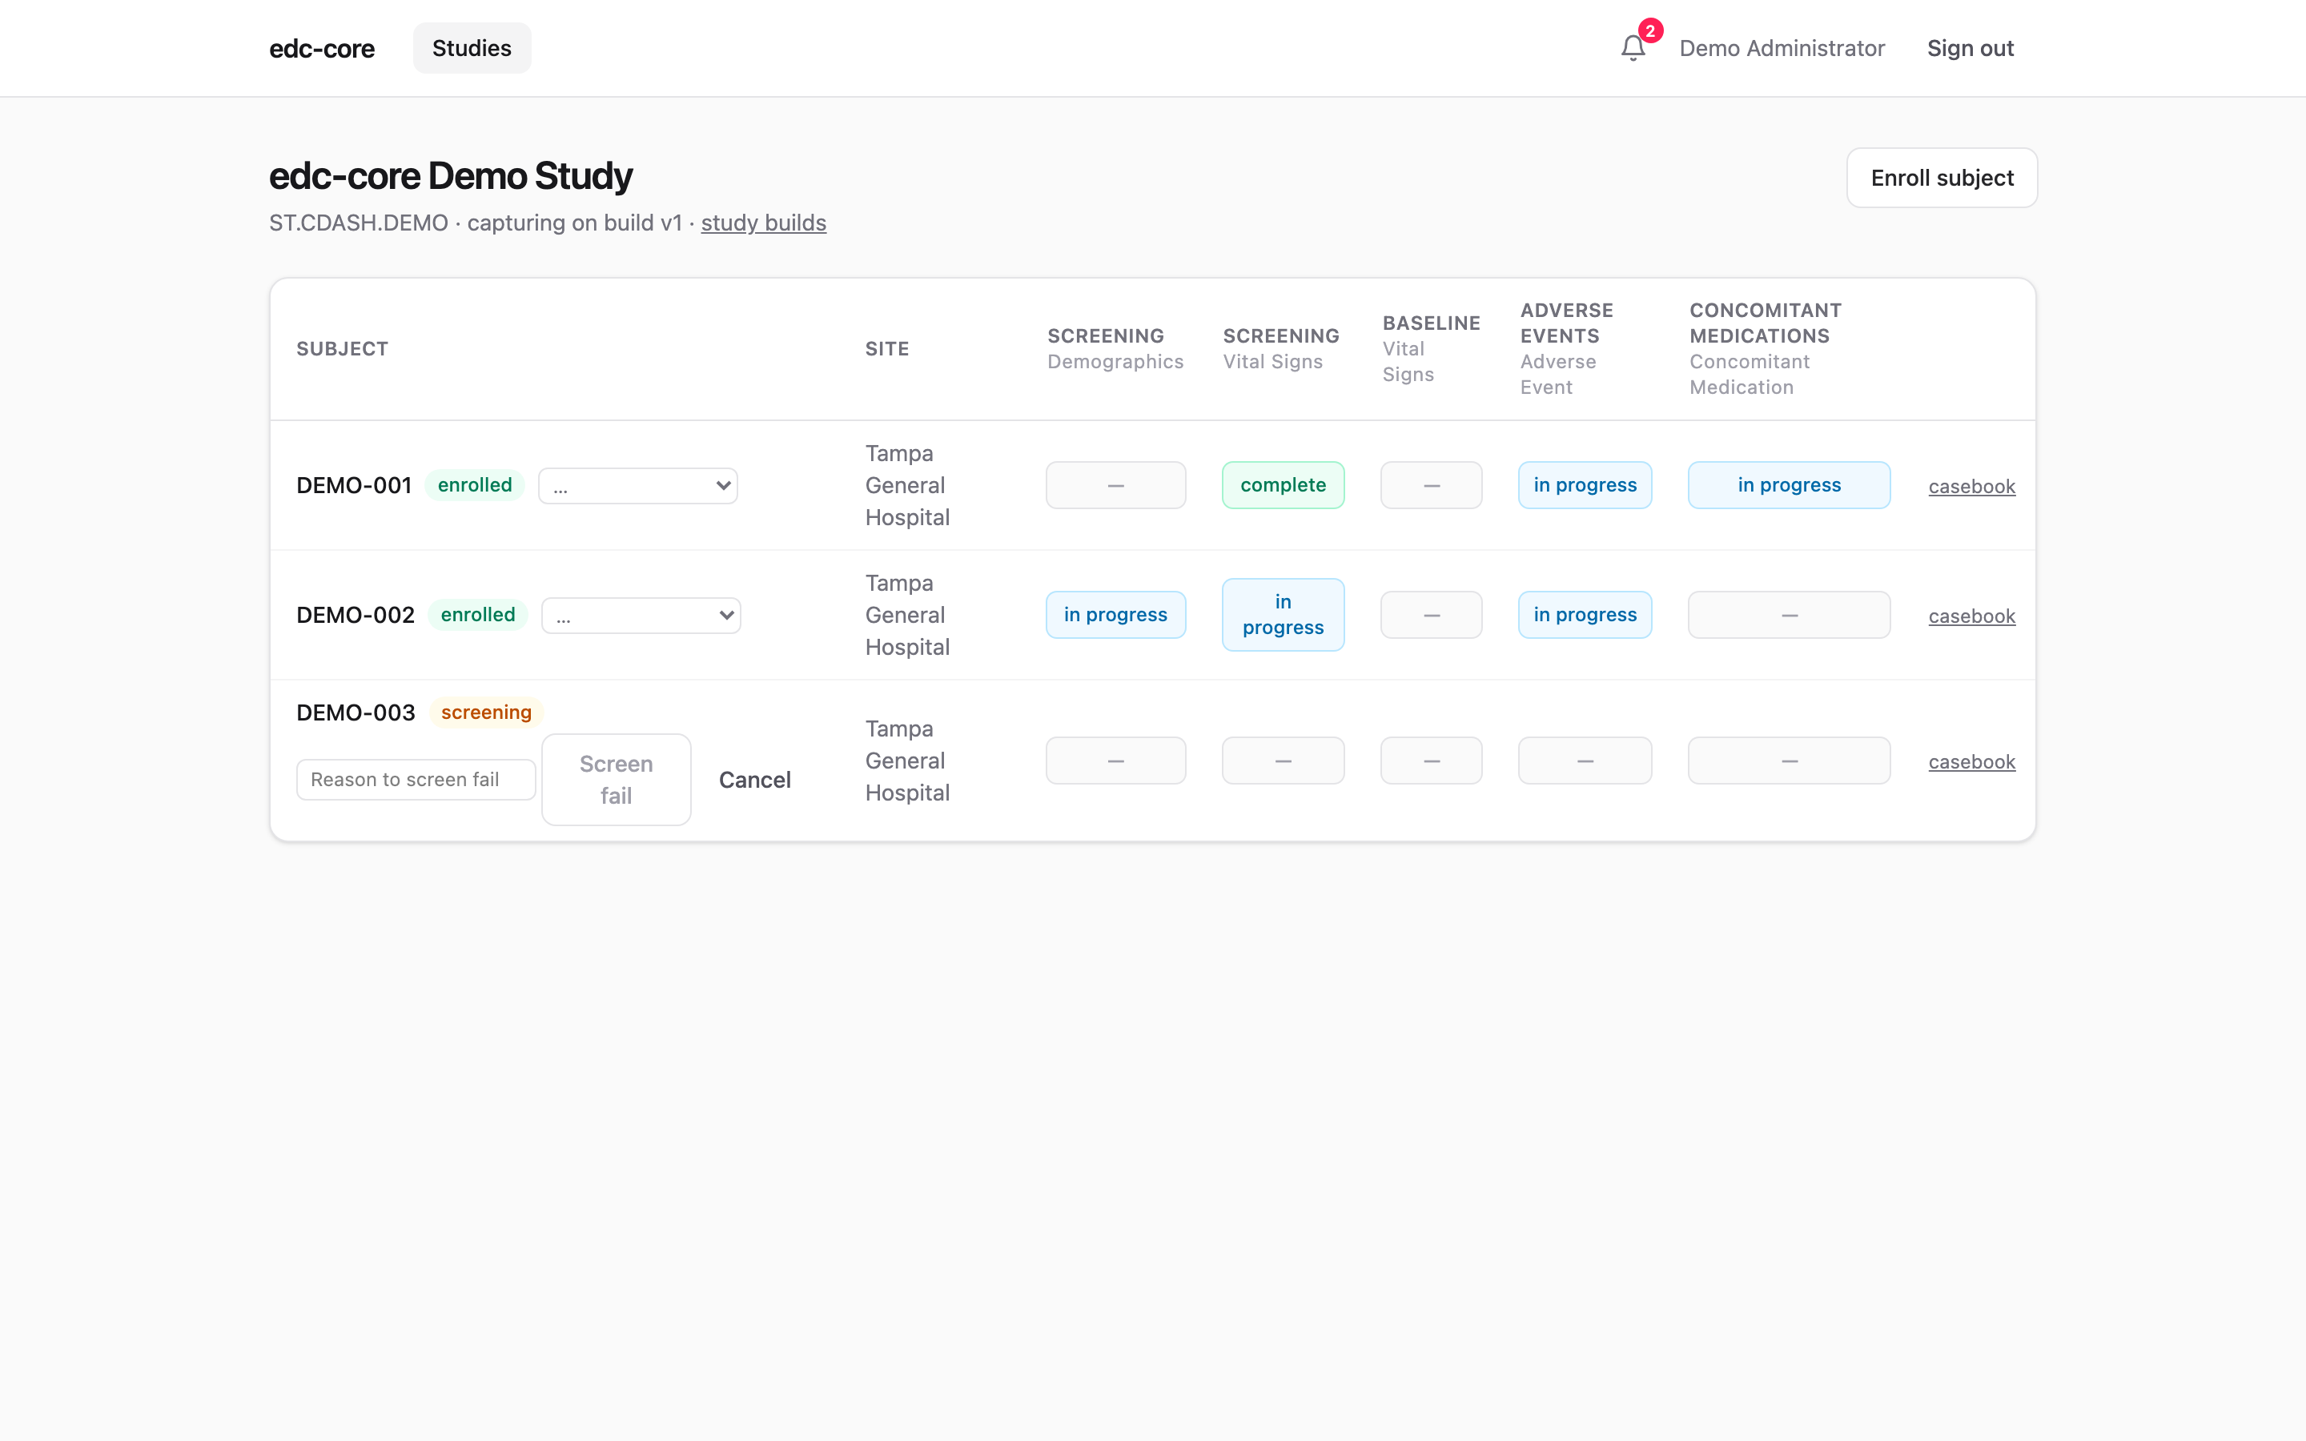Cancel the DEMO-003 screen fail action
This screenshot has height=1441, width=2306.
click(x=755, y=780)
